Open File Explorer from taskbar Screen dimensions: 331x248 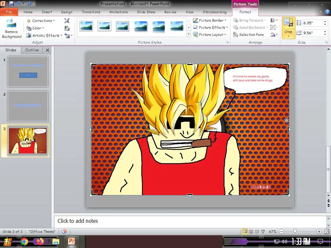(x=56, y=242)
